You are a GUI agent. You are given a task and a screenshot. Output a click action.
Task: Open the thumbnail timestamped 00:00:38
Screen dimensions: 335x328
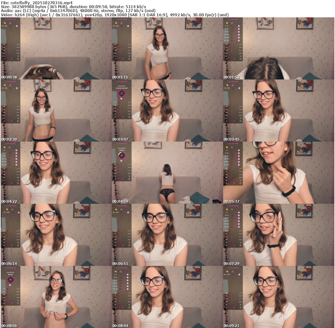(x=56, y=48)
